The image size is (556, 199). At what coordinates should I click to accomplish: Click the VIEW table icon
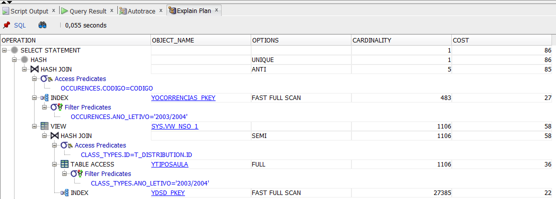[x=44, y=126]
